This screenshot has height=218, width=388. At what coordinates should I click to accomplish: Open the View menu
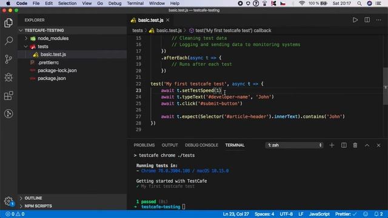click(x=87, y=4)
